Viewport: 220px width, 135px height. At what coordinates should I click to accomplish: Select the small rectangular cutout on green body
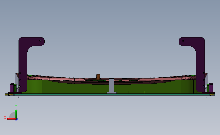137,92
